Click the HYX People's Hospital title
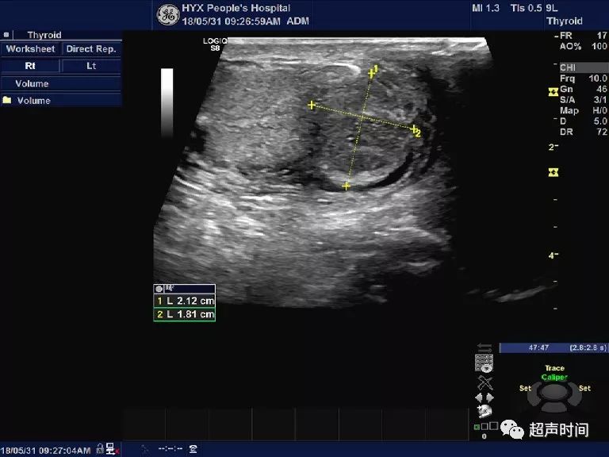 point(236,8)
